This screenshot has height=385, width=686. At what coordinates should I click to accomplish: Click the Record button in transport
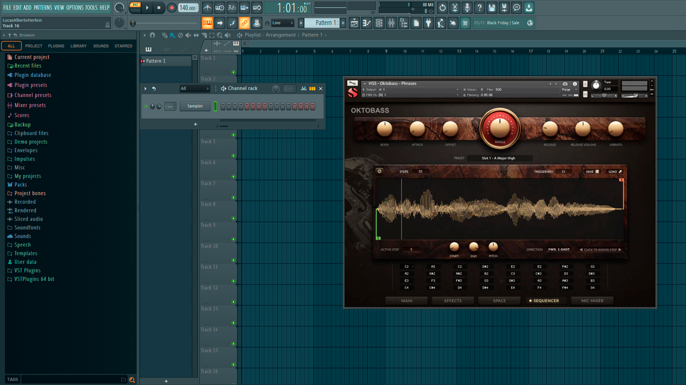[171, 8]
